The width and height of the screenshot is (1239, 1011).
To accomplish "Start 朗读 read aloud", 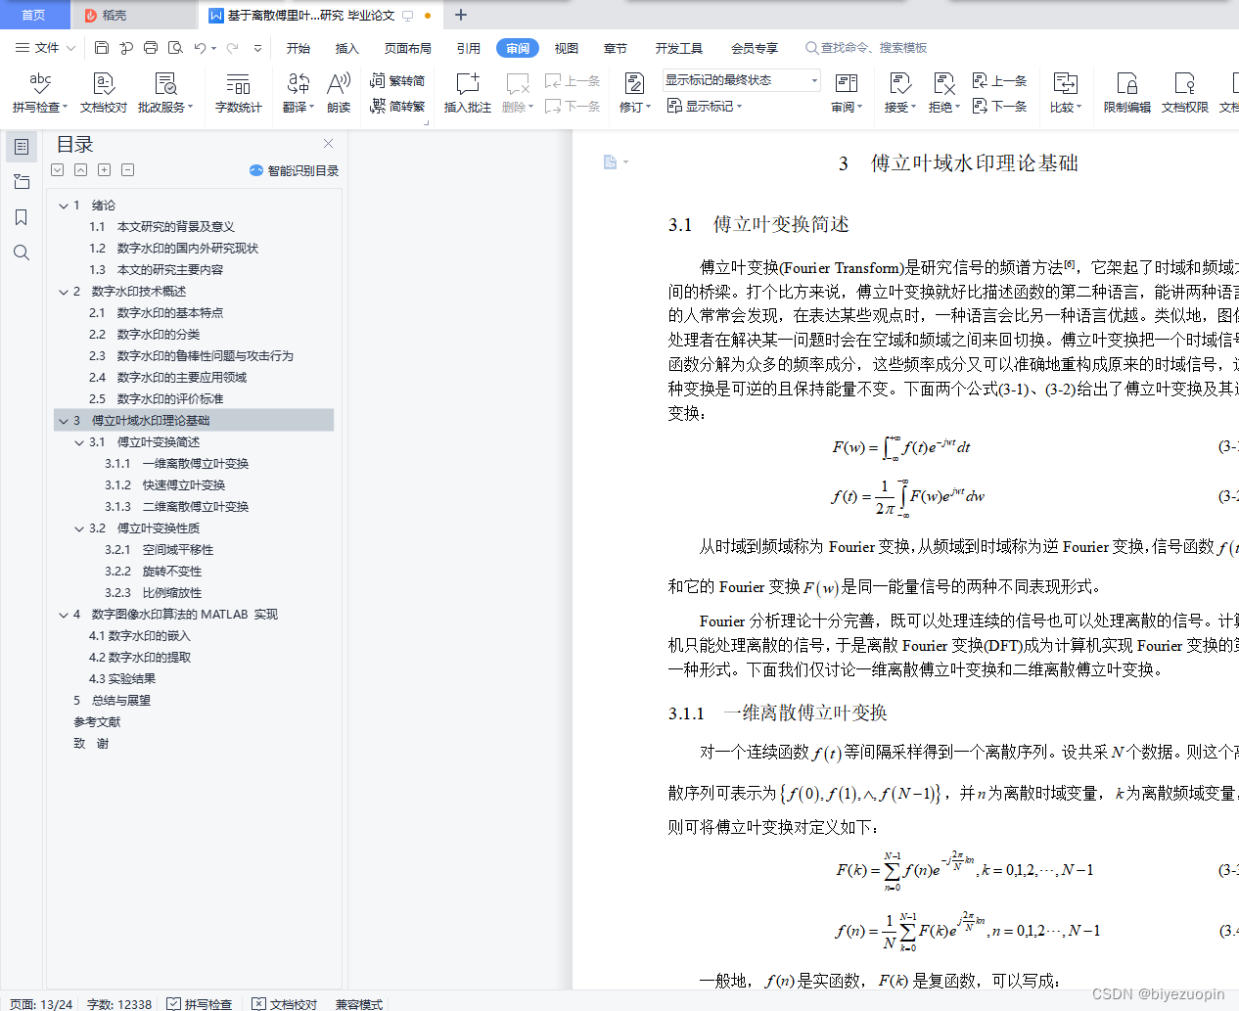I will point(339,93).
